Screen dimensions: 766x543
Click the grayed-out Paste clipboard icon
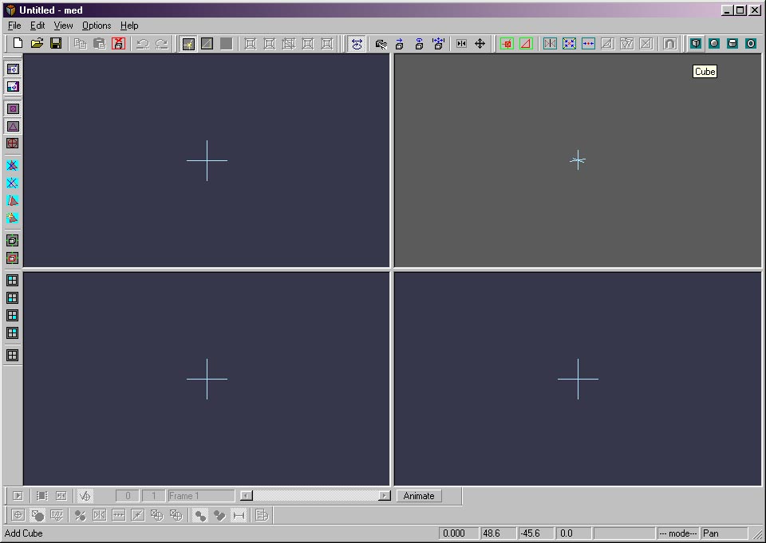click(99, 44)
